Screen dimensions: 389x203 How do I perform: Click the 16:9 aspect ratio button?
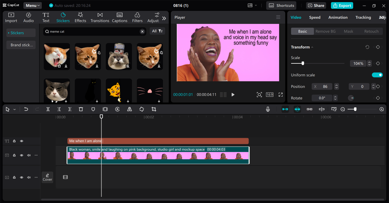(270, 95)
